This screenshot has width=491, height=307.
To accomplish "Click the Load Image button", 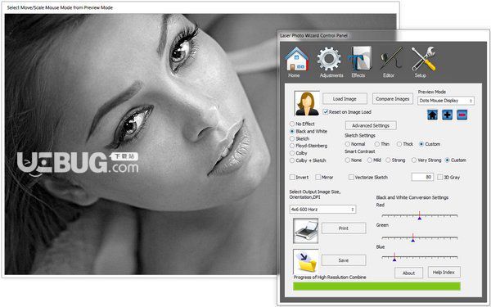I will coord(345,99).
